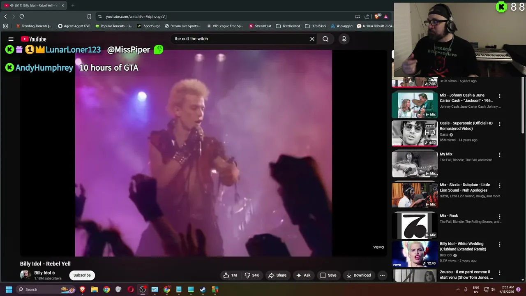Click the YouTube search magnifier button

point(325,39)
